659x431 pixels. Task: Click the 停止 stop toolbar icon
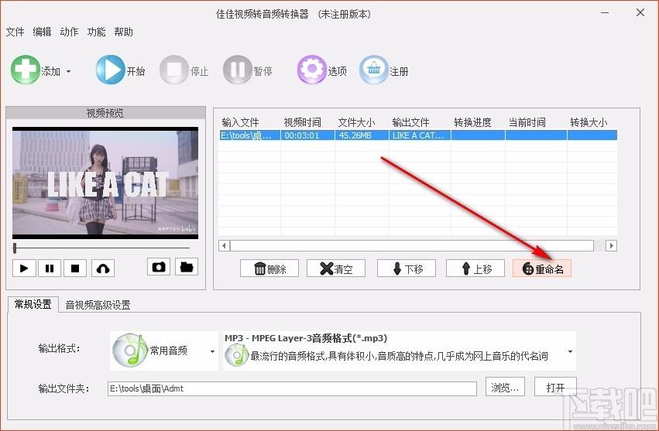[x=173, y=70]
